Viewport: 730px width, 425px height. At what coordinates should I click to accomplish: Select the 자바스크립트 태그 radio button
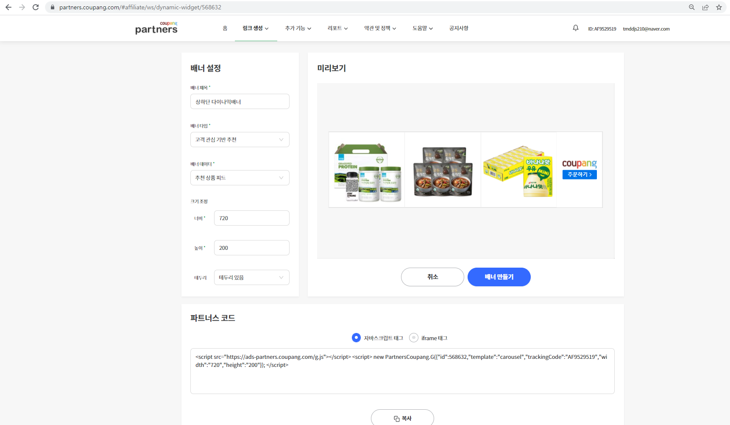(x=356, y=338)
